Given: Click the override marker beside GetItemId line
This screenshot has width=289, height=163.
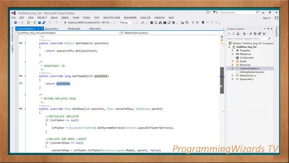Looking at the screenshot, I should coord(21,76).
